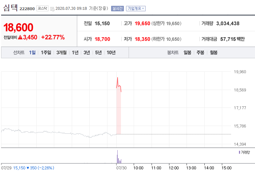
Task: Open the 기업개요 dropdown
Action: click(x=136, y=8)
